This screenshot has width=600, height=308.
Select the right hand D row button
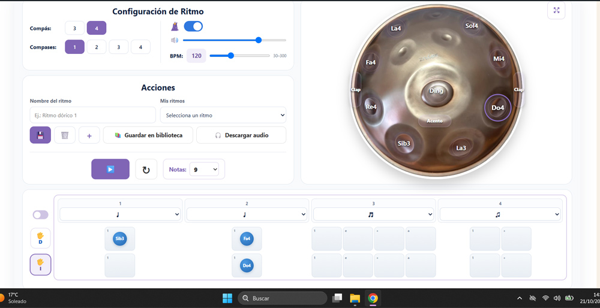[x=41, y=238]
